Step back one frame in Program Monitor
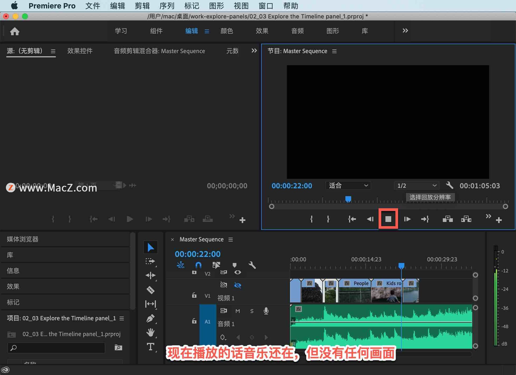This screenshot has width=516, height=375. point(370,219)
